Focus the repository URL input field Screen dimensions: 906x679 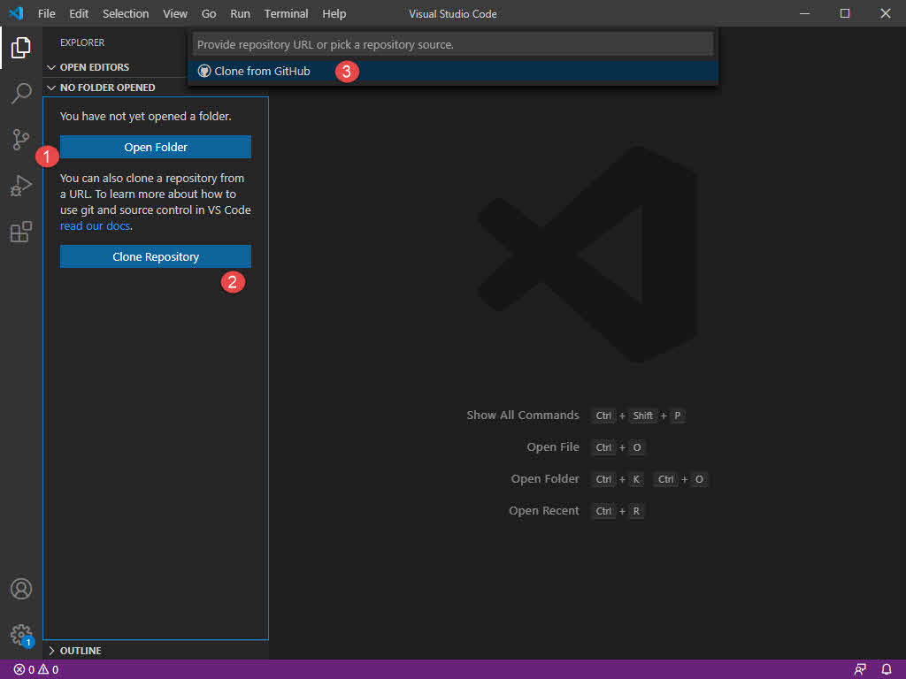(x=453, y=43)
